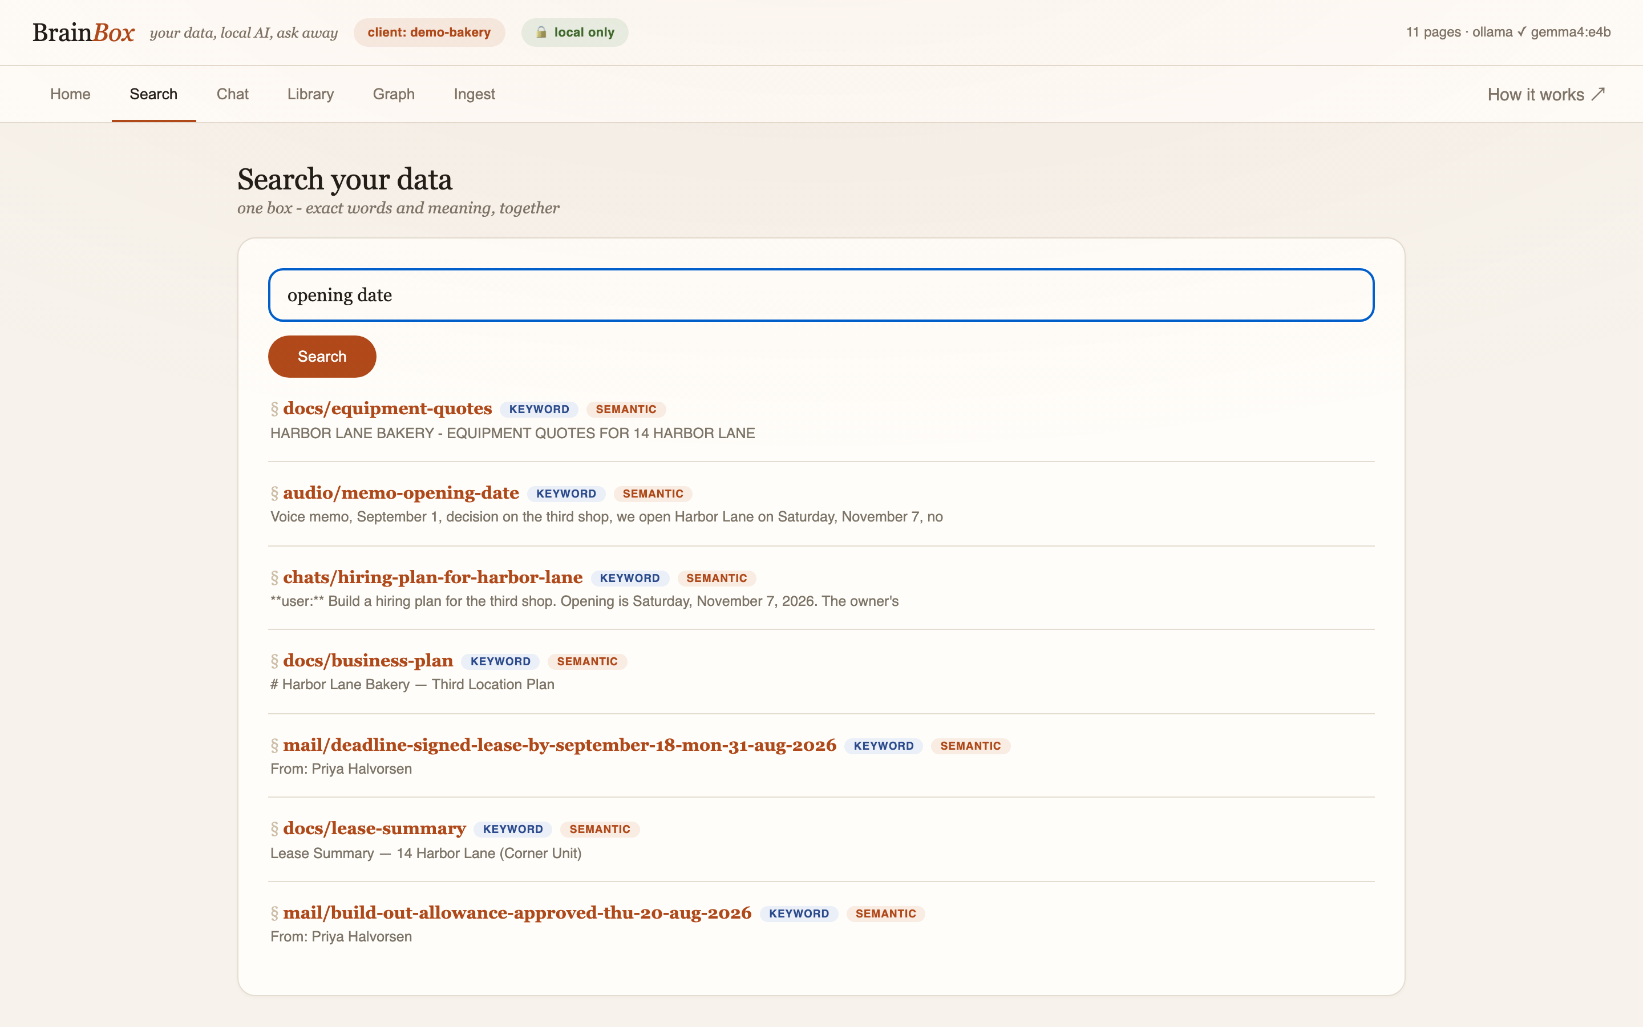This screenshot has width=1643, height=1027.
Task: Click section symbol before docs/business-plan
Action: pos(274,661)
